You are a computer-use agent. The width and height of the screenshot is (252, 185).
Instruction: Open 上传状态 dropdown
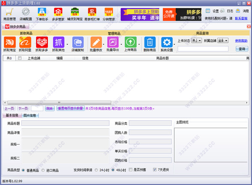pyautogui.click(x=197, y=40)
